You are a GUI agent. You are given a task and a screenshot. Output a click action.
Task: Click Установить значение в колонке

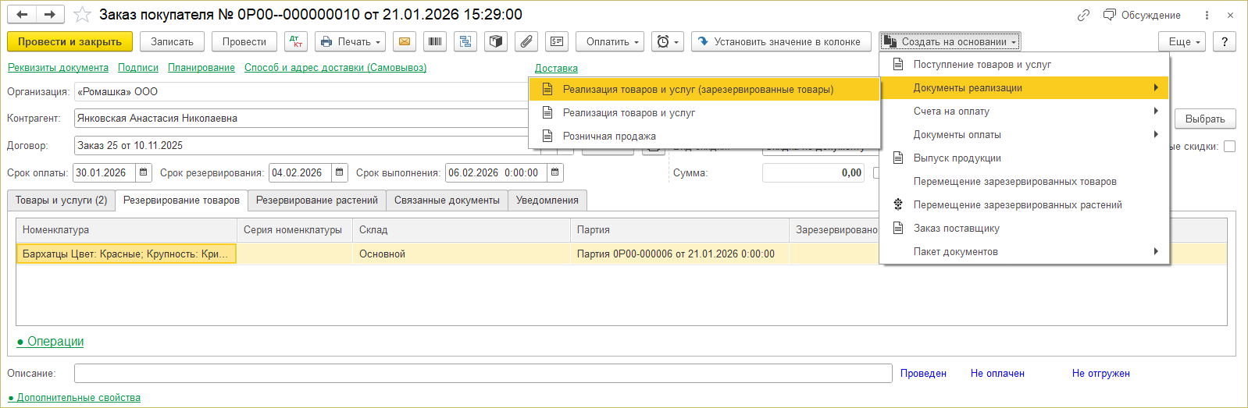[781, 41]
